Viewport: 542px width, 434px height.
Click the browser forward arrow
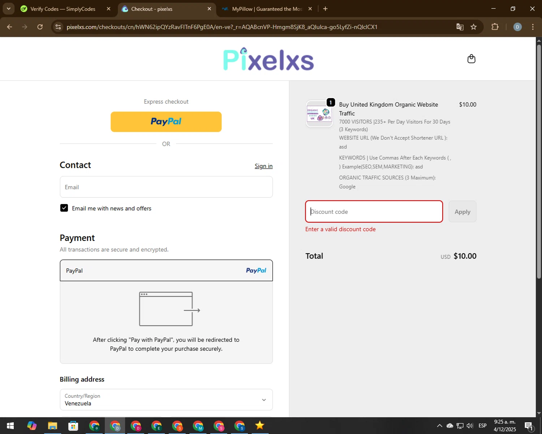[25, 27]
